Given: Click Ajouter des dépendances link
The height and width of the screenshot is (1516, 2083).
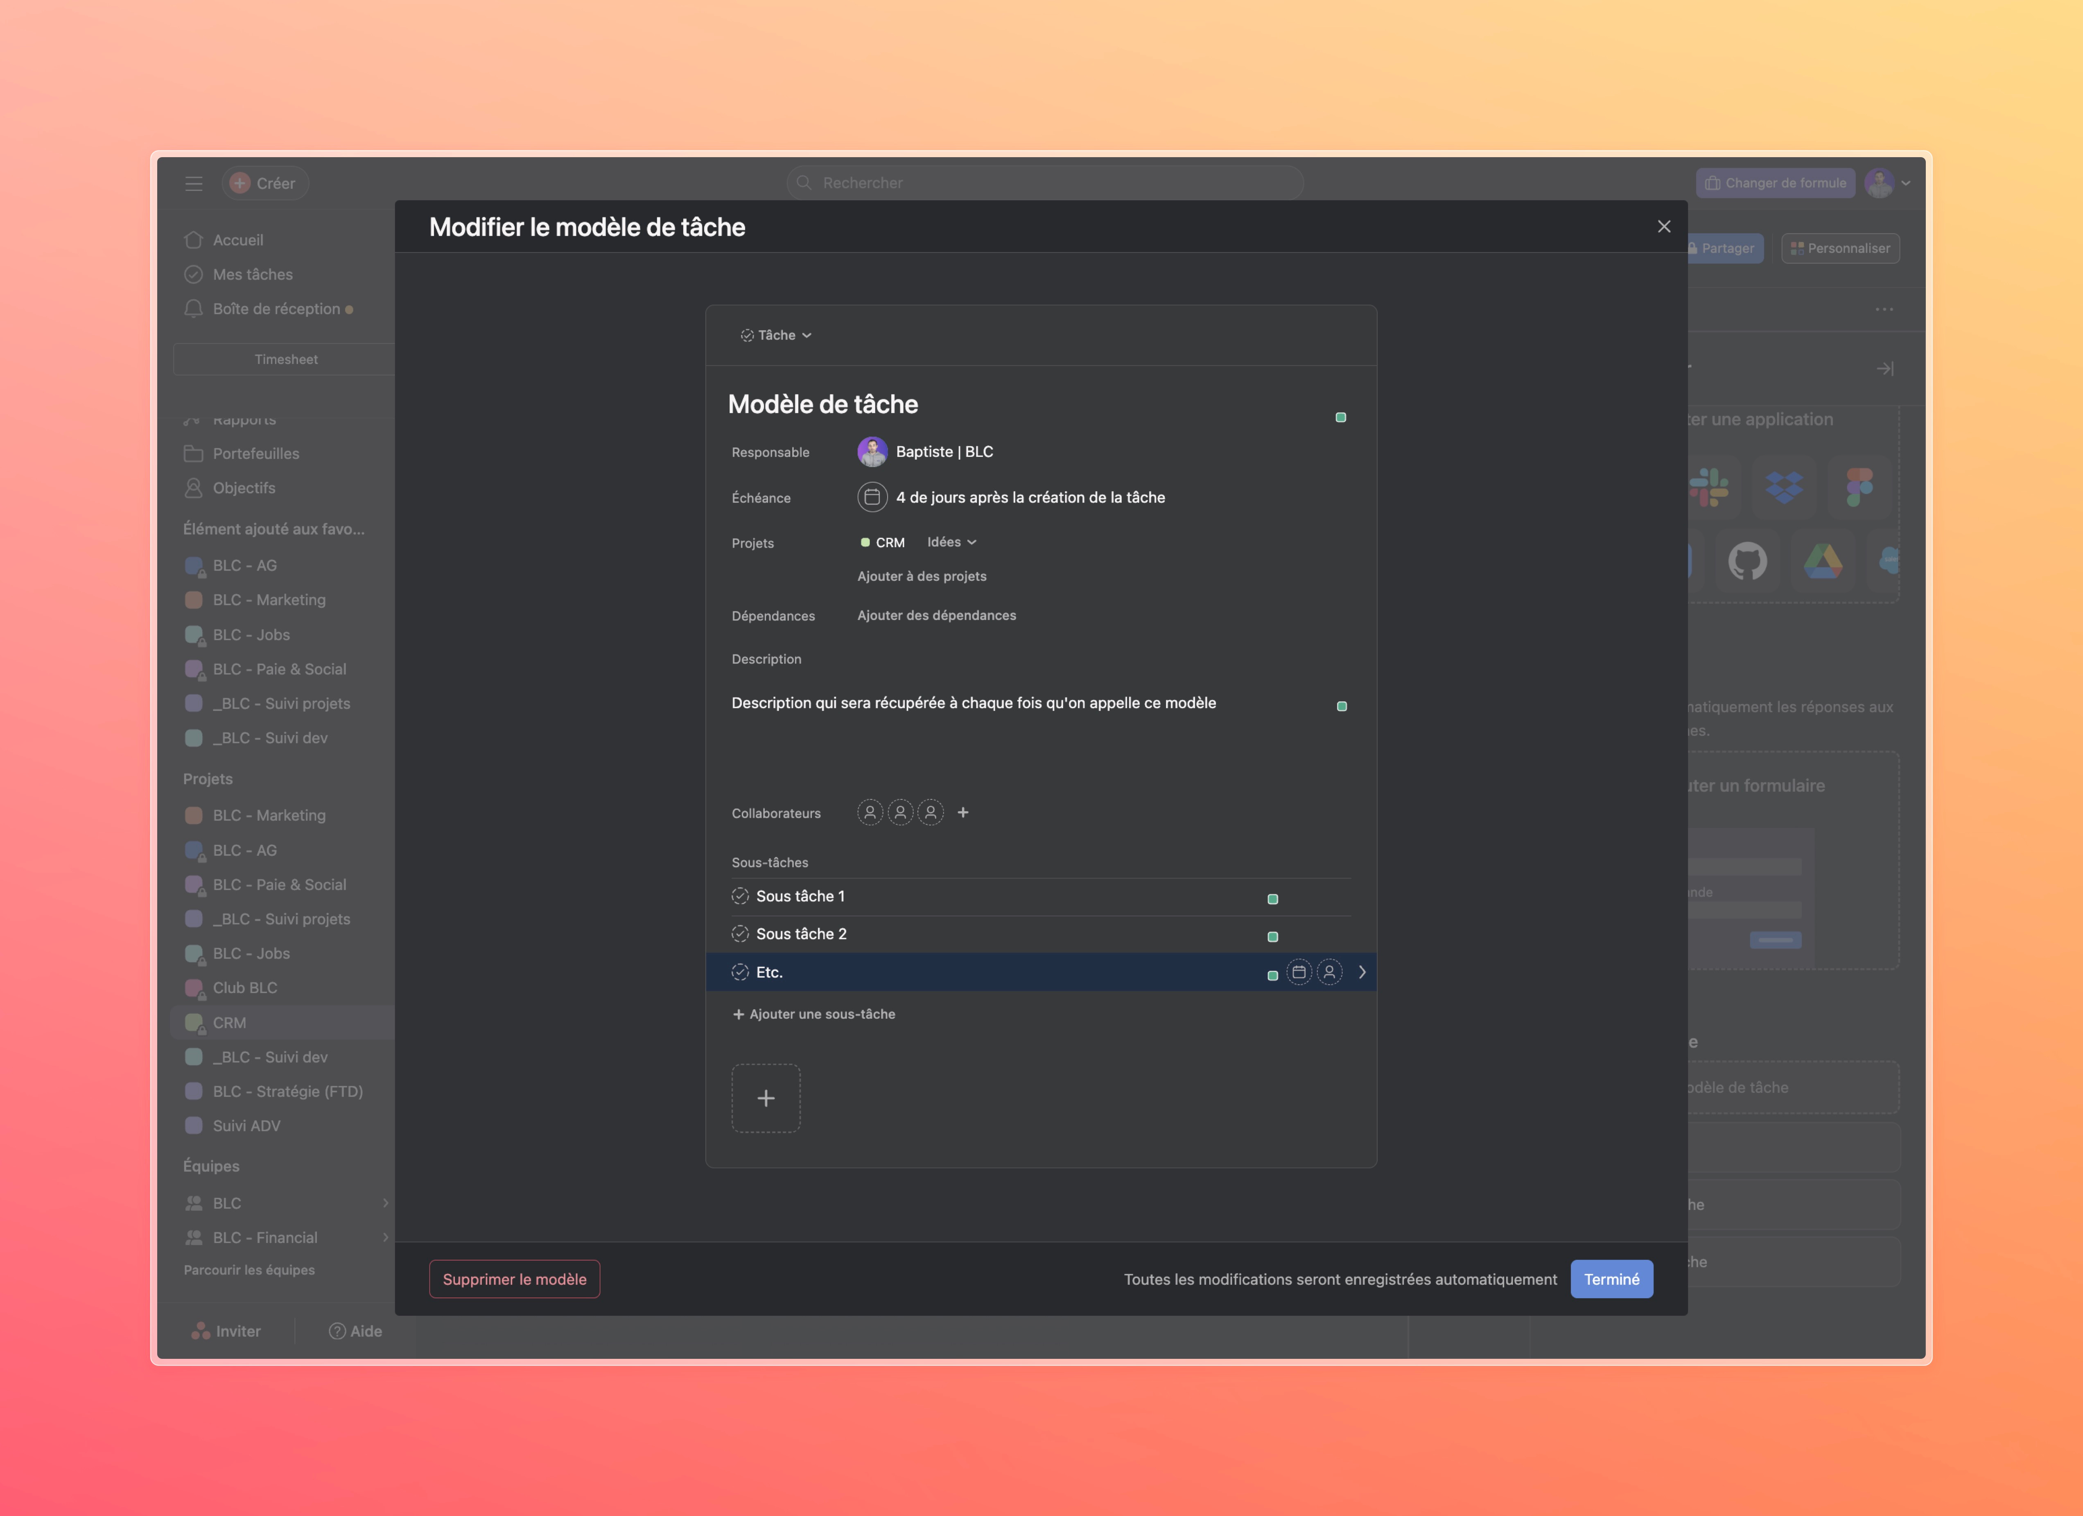Looking at the screenshot, I should click(x=936, y=615).
